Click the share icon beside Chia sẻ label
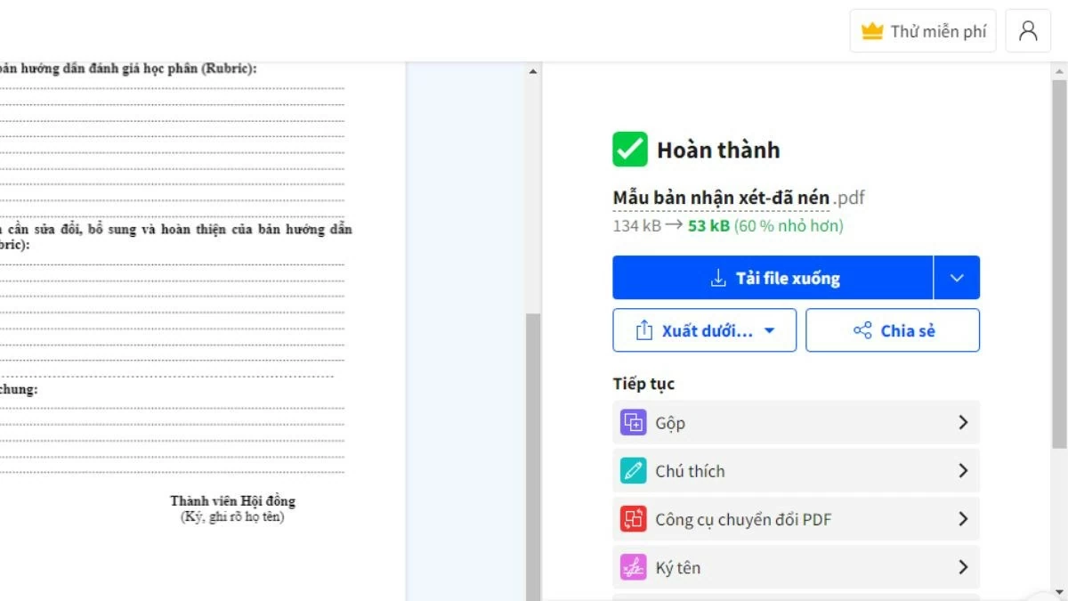Viewport: 1068px width, 601px height. pos(862,329)
